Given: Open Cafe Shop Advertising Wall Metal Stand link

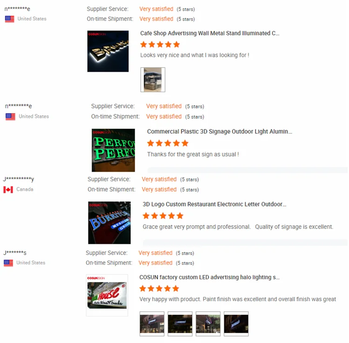Looking at the screenshot, I should (209, 33).
